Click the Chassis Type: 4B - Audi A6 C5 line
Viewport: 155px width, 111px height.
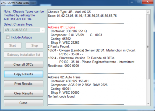pyautogui.click(x=69, y=12)
